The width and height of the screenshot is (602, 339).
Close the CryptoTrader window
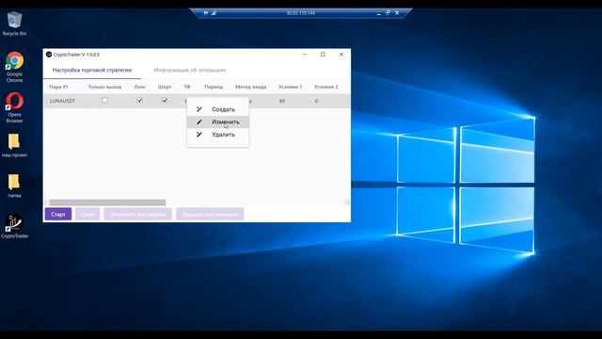341,55
